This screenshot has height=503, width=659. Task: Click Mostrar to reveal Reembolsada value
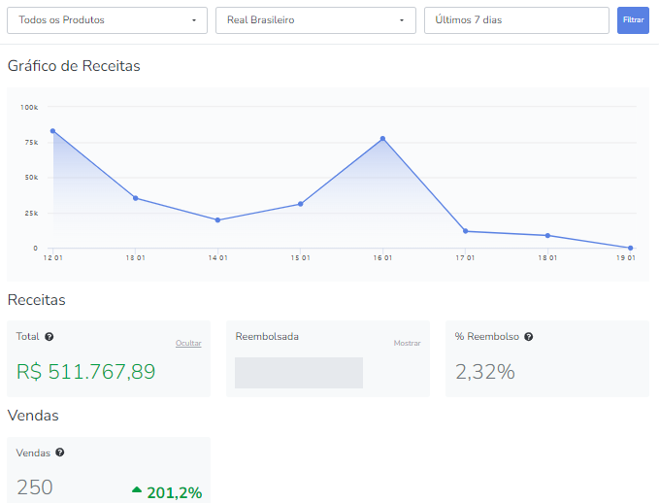pyautogui.click(x=407, y=343)
